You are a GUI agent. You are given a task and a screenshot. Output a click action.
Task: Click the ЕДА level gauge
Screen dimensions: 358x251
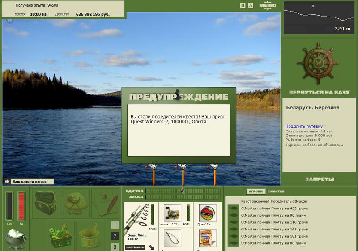pyautogui.click(x=9, y=206)
